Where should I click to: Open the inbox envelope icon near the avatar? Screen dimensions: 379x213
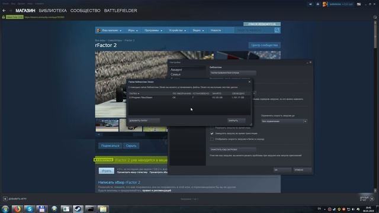[x=318, y=4]
